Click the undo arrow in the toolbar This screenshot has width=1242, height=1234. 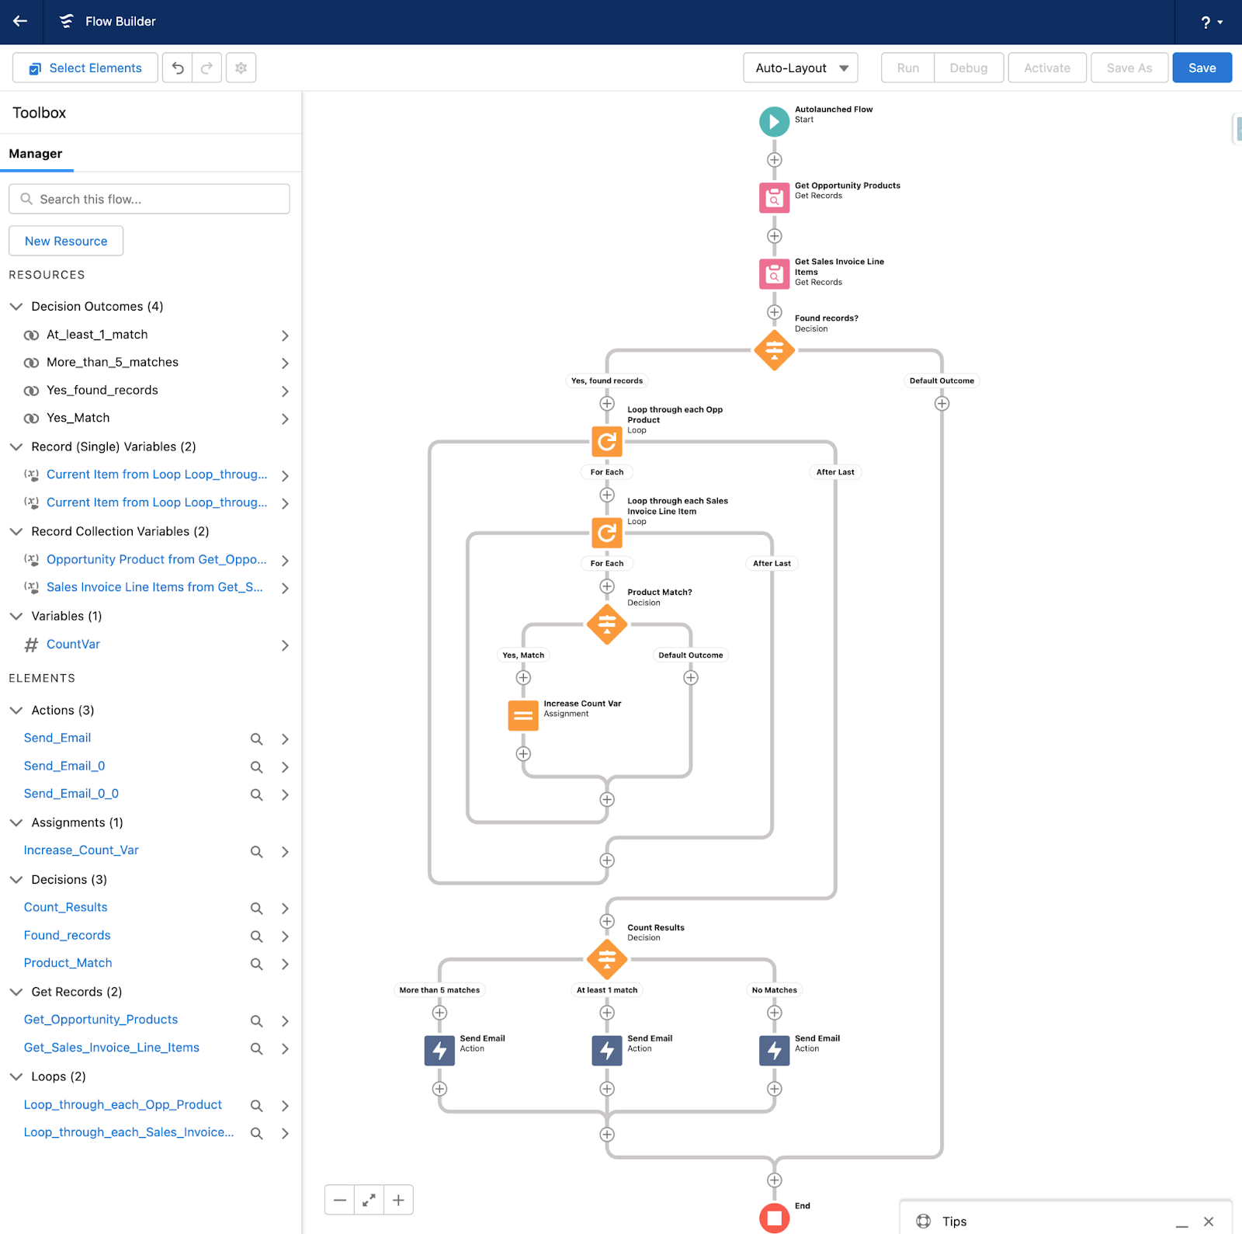[177, 68]
